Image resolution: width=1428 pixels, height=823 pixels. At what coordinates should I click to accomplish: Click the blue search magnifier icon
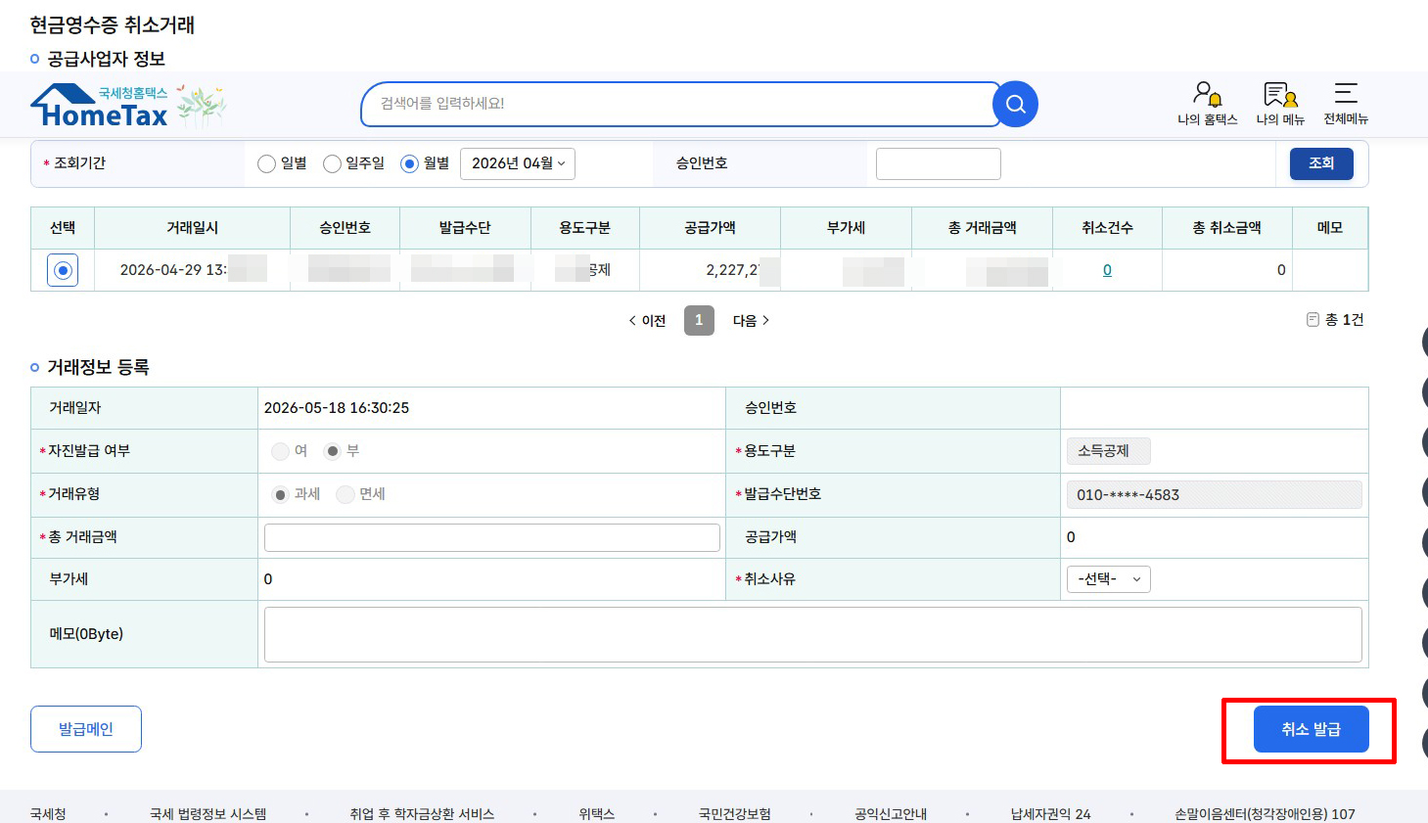(x=1015, y=104)
